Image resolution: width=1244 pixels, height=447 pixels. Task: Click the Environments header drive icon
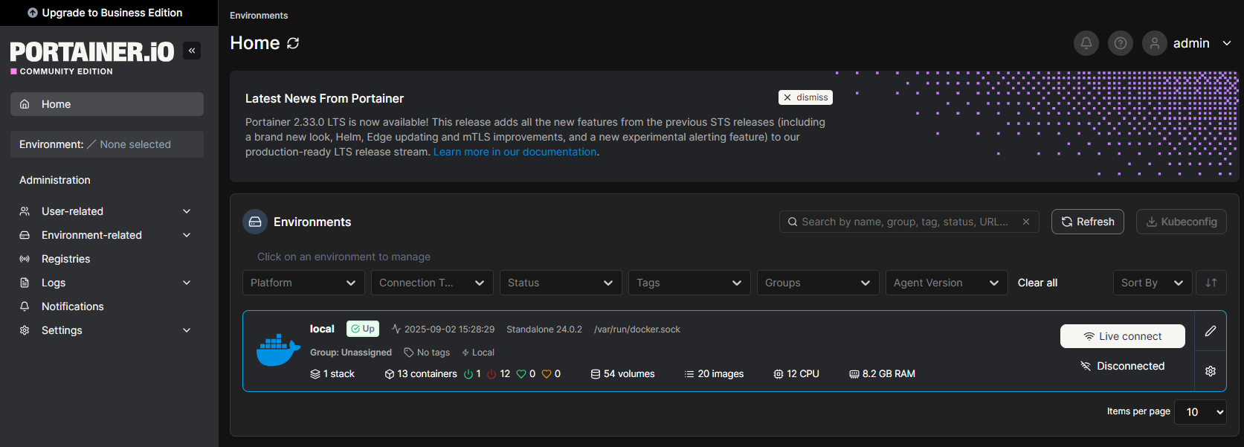(x=255, y=222)
